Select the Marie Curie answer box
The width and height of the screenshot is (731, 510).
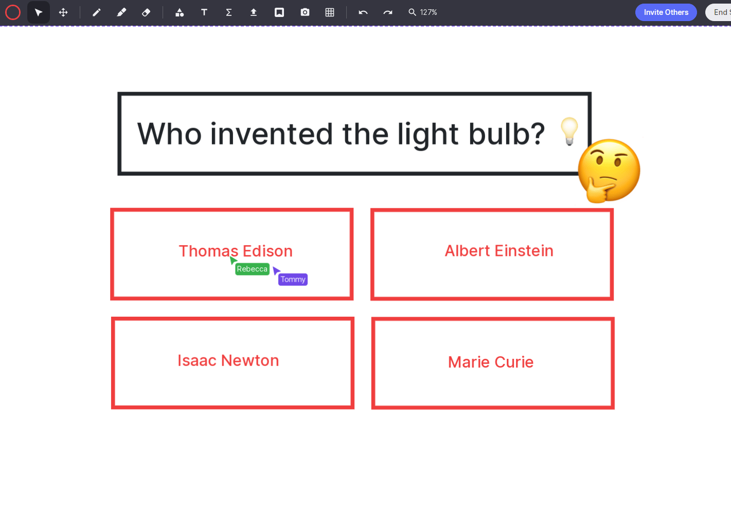click(x=493, y=363)
